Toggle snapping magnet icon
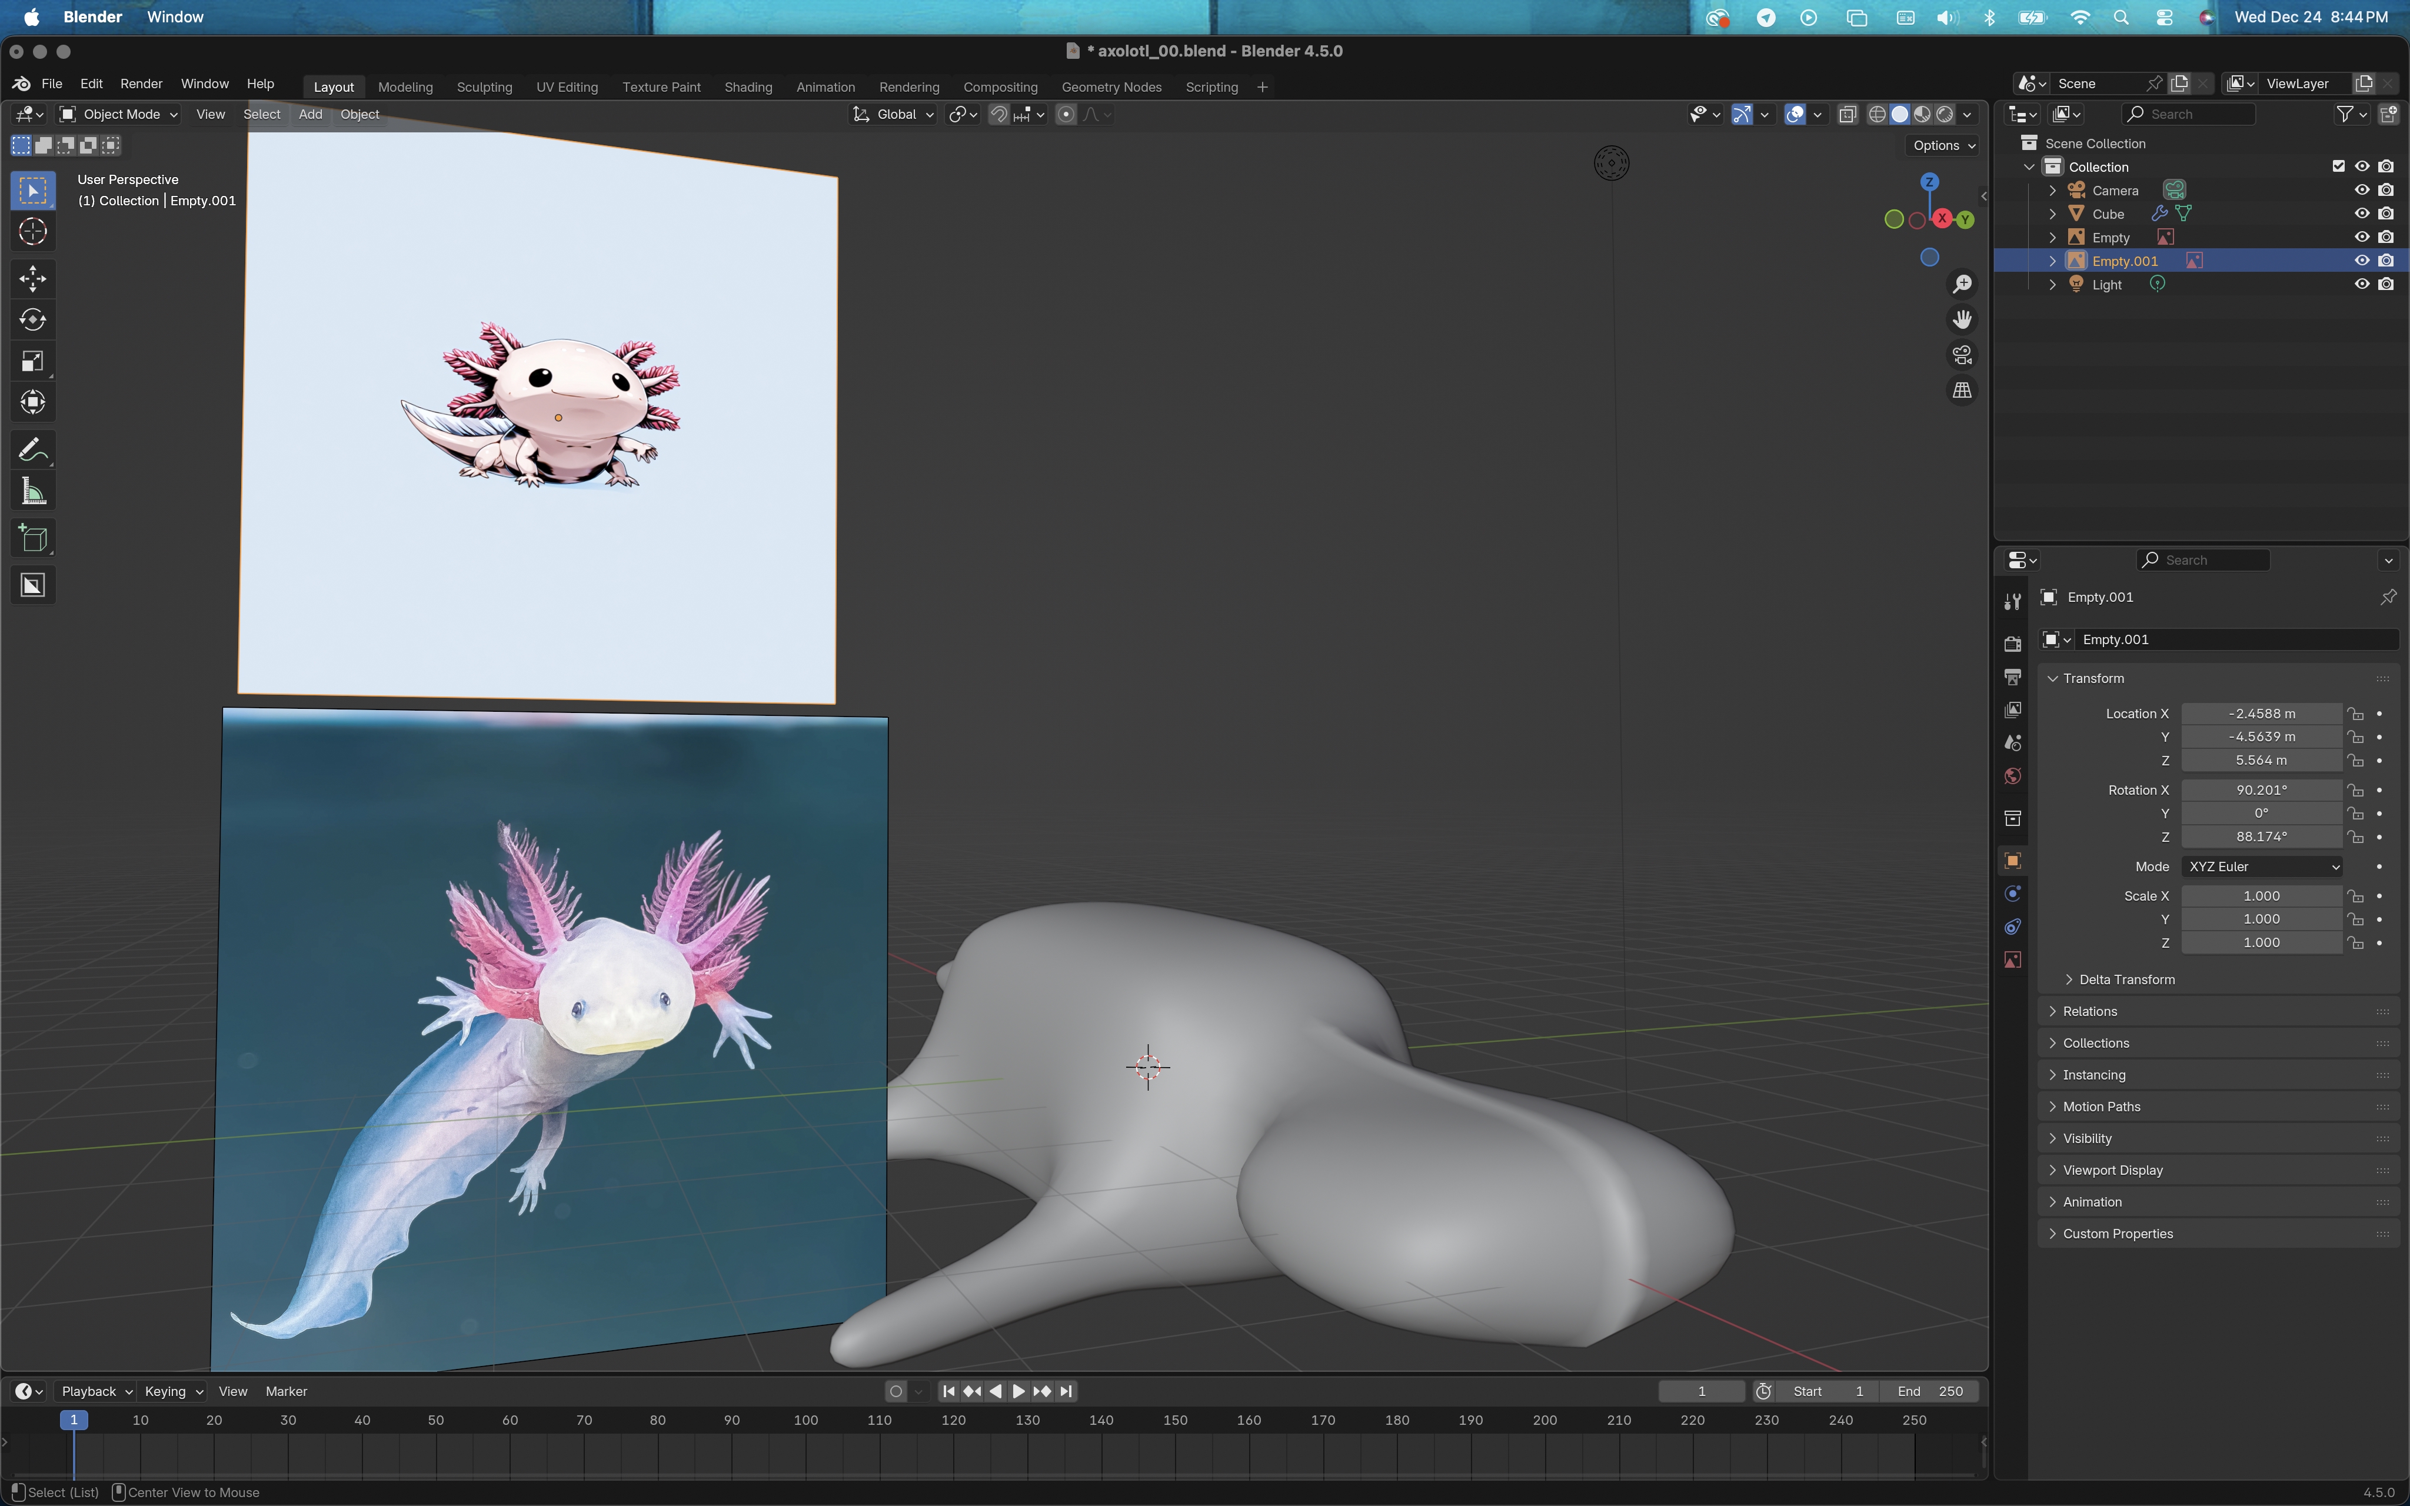Screen dimensions: 2410x1506 998,115
